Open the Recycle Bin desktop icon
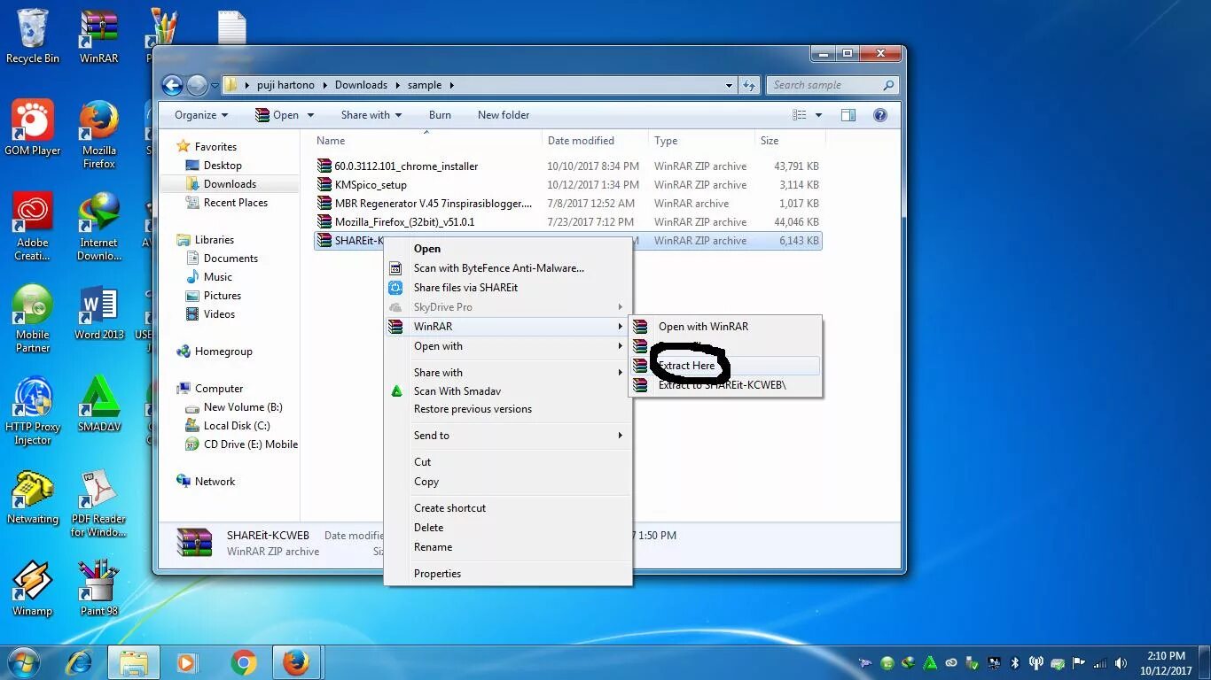This screenshot has width=1211, height=680. (x=33, y=37)
